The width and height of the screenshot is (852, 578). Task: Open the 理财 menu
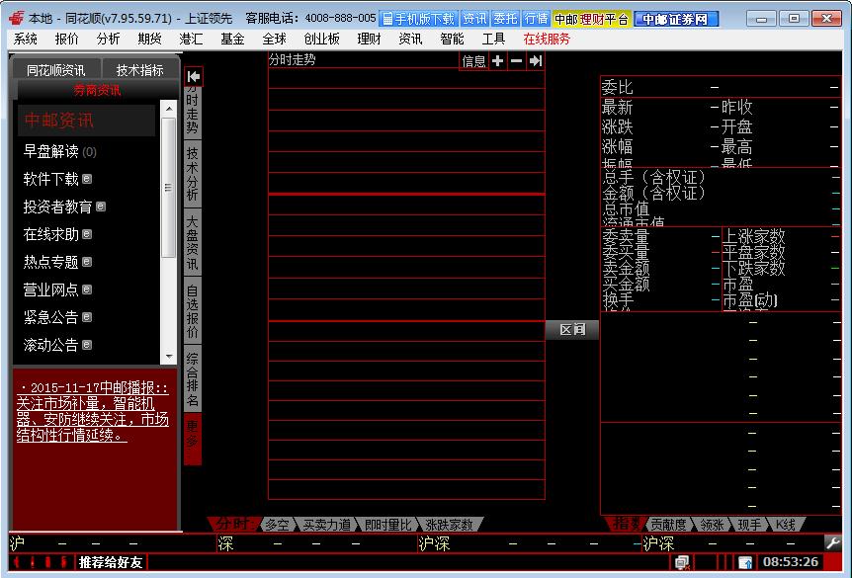369,39
